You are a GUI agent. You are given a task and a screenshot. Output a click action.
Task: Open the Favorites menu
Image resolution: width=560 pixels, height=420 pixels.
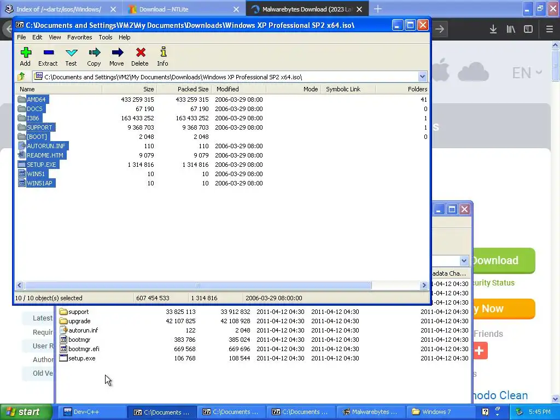(80, 37)
